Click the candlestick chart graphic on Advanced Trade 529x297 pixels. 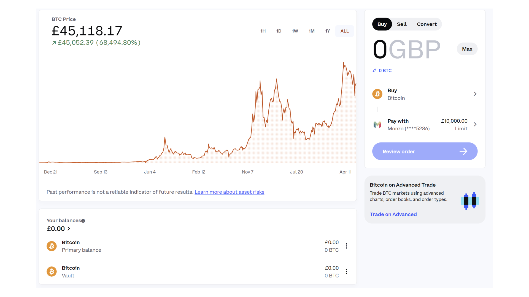pyautogui.click(x=470, y=200)
